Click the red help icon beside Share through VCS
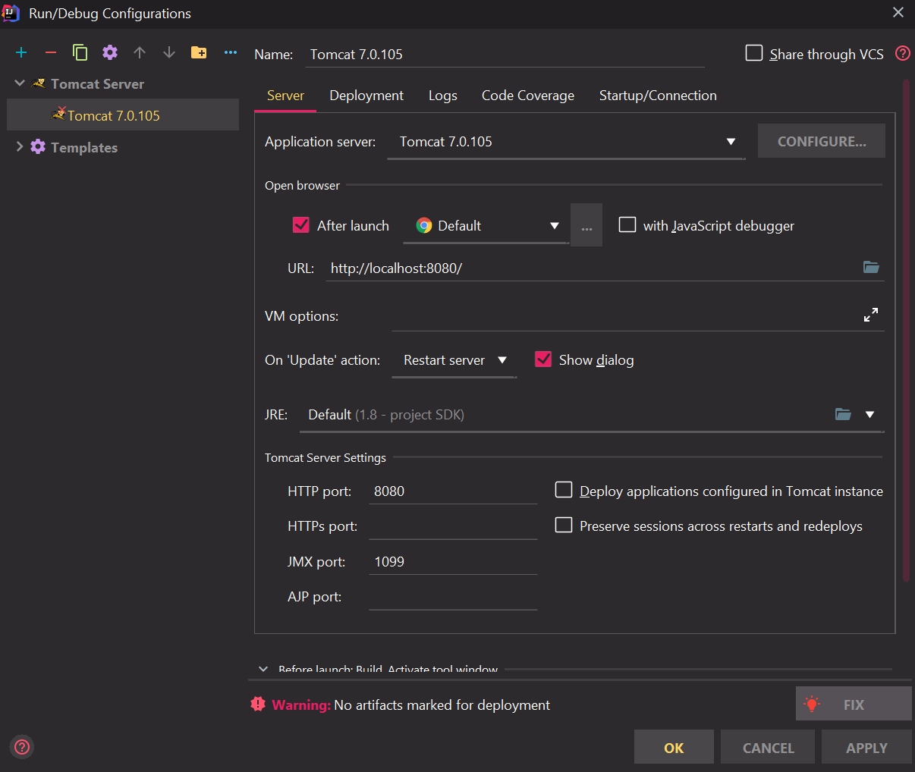This screenshot has width=915, height=772. click(903, 53)
